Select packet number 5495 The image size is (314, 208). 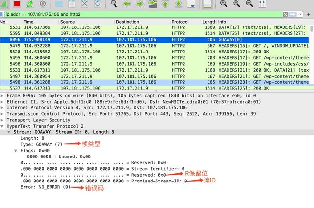(154, 58)
